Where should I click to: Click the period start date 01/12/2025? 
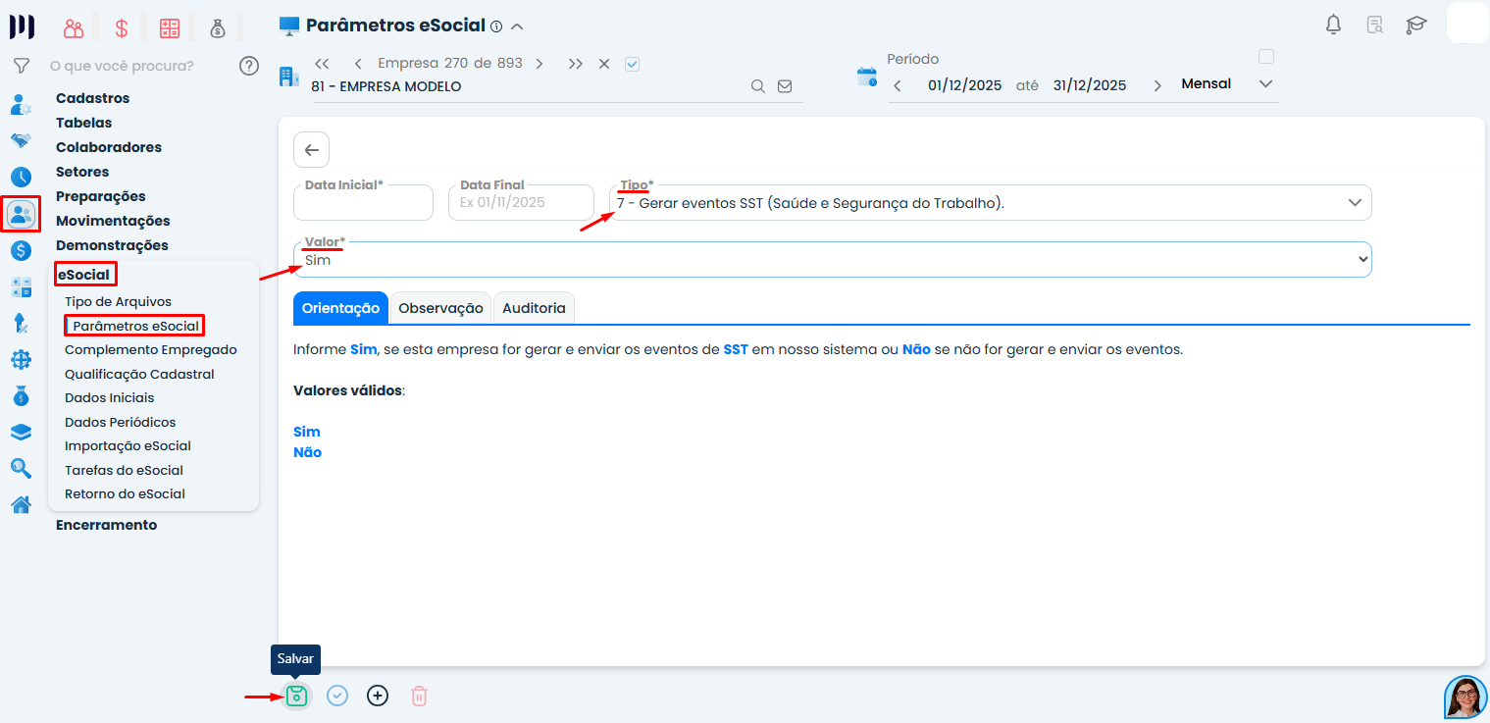pos(964,85)
